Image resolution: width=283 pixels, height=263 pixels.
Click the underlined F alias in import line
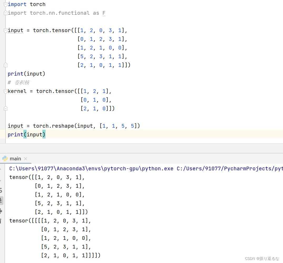pyautogui.click(x=104, y=13)
